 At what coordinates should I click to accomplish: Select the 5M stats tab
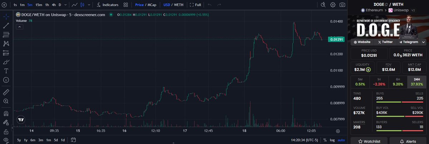click(360, 82)
